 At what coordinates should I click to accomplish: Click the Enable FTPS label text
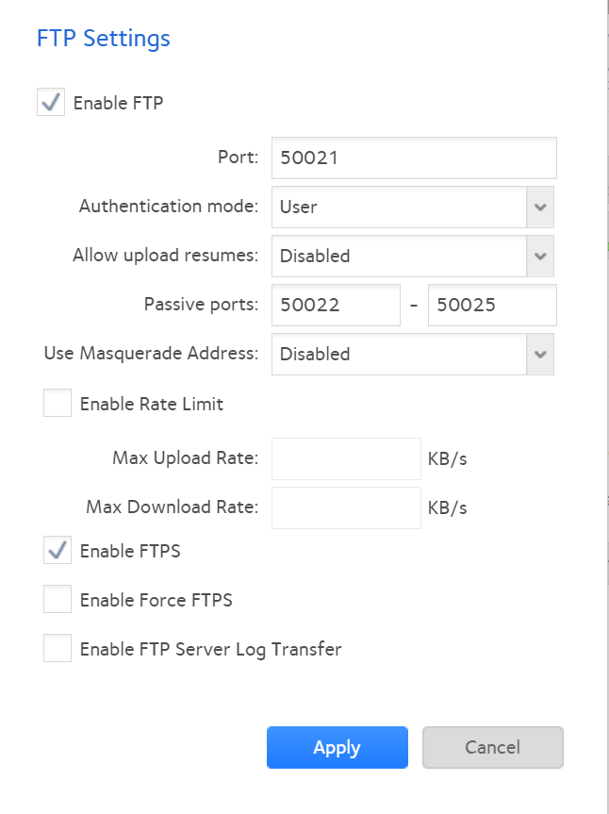[130, 551]
